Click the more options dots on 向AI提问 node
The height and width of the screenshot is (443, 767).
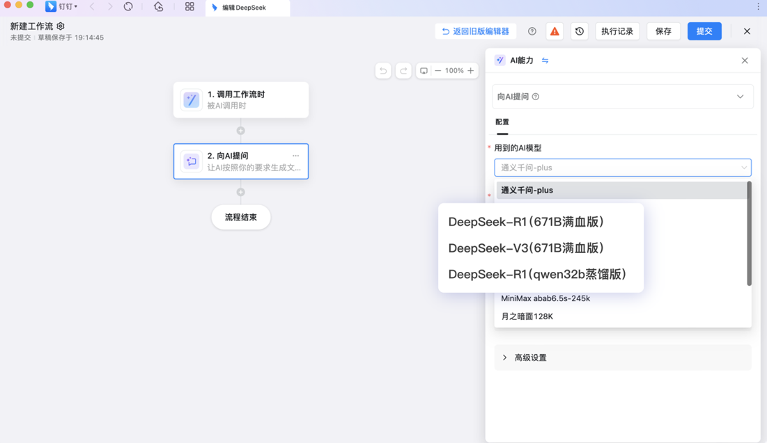tap(295, 155)
